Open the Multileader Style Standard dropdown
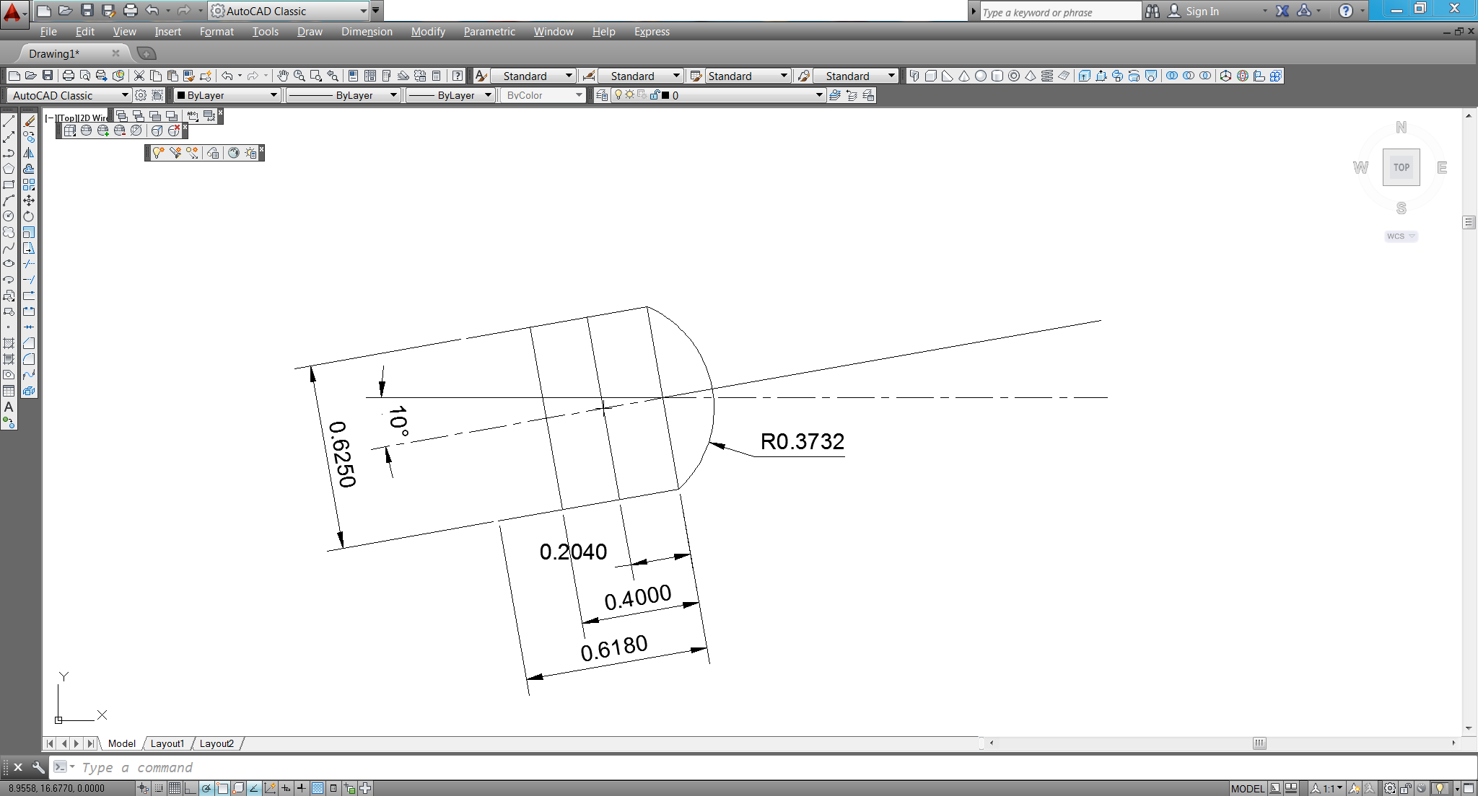This screenshot has width=1478, height=796. (x=856, y=76)
